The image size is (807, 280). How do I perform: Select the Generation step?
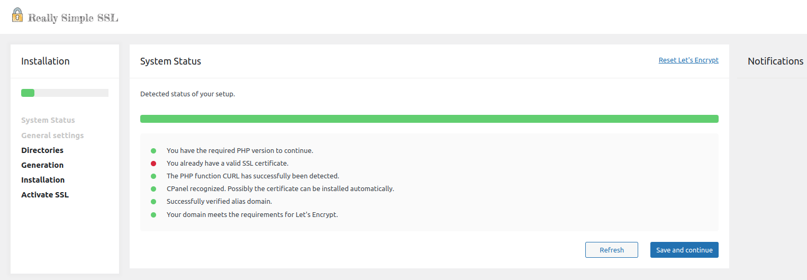pos(42,165)
